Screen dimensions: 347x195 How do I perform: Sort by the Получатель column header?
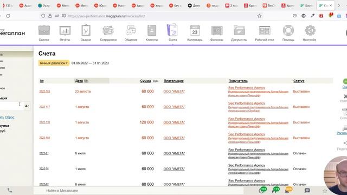[238, 81]
